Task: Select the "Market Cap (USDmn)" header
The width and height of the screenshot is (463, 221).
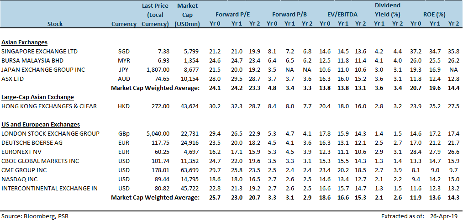Action: [187, 15]
